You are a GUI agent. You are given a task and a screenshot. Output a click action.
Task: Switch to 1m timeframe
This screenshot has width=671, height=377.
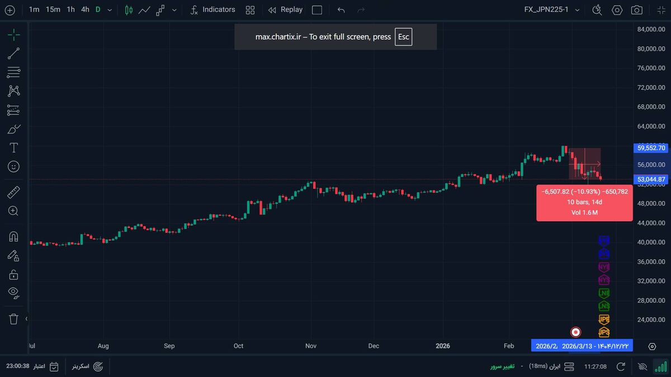click(34, 9)
